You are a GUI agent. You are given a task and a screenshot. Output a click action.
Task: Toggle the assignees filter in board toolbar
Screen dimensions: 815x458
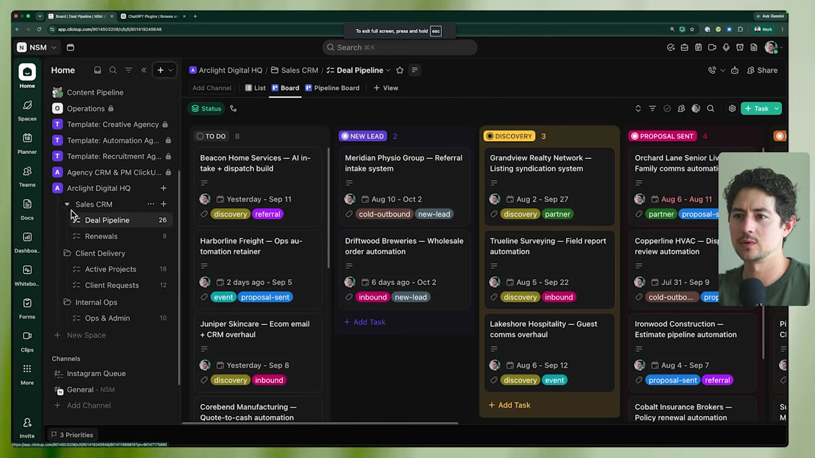coord(681,109)
